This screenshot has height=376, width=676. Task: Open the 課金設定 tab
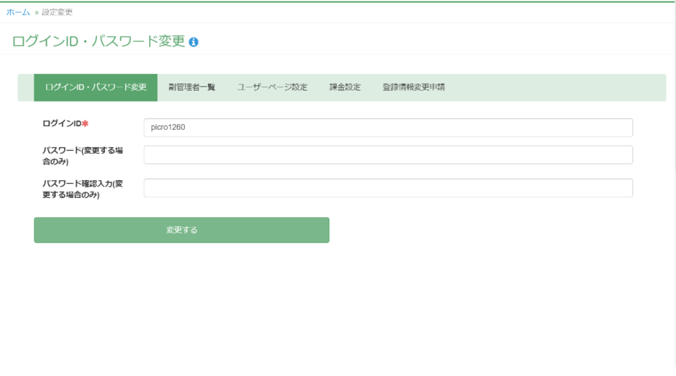[345, 88]
